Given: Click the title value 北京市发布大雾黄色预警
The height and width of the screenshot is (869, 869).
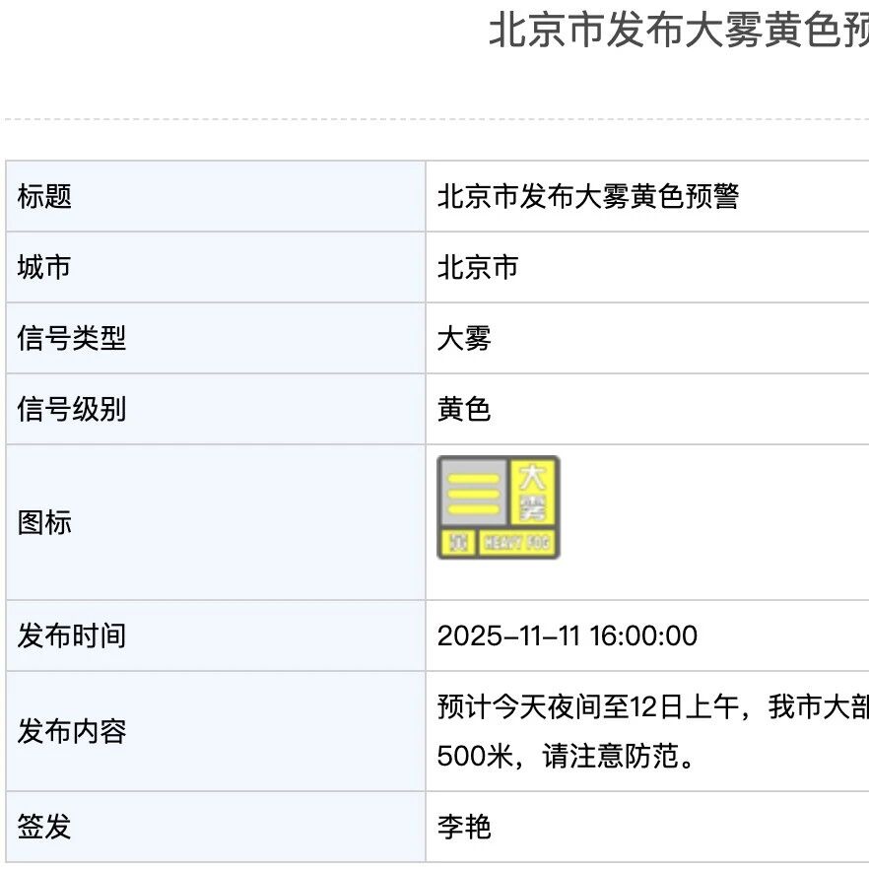Looking at the screenshot, I should (x=588, y=196).
